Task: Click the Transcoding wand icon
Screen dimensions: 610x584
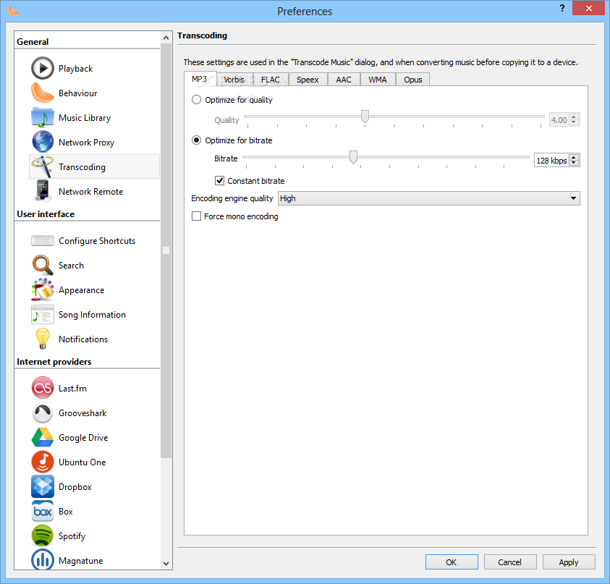Action: point(43,166)
